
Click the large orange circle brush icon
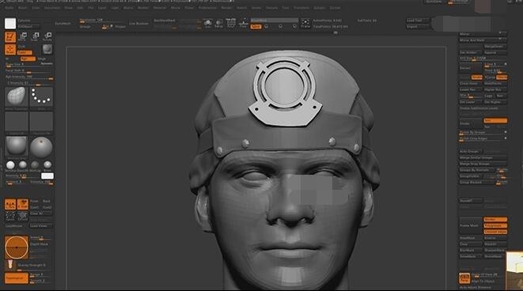pyautogui.click(x=17, y=248)
